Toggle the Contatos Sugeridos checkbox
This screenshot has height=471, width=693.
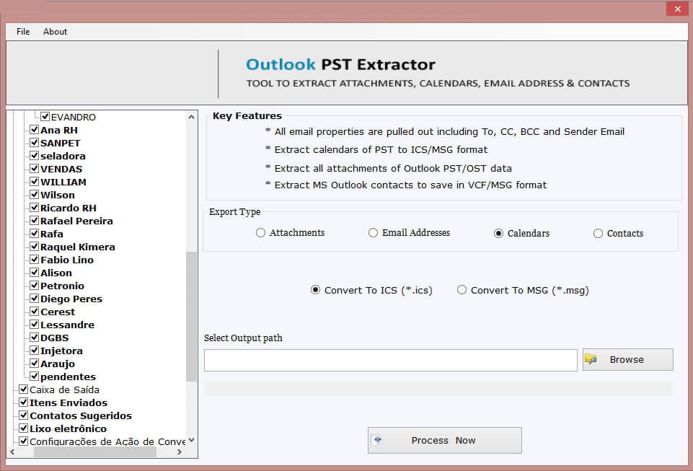pyautogui.click(x=24, y=415)
